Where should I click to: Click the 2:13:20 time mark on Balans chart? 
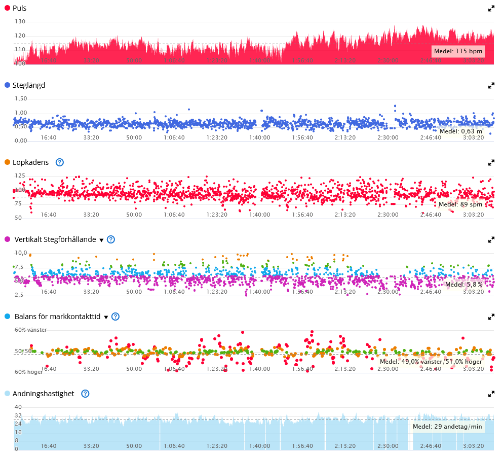tap(345, 369)
